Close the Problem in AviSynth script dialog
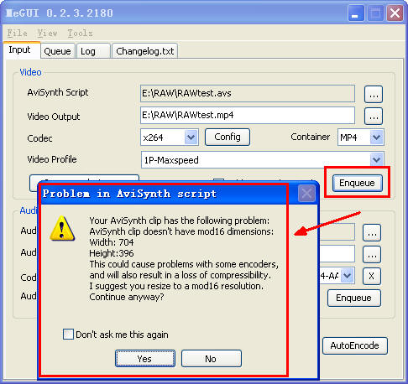The height and width of the screenshot is (384, 408). click(306, 194)
